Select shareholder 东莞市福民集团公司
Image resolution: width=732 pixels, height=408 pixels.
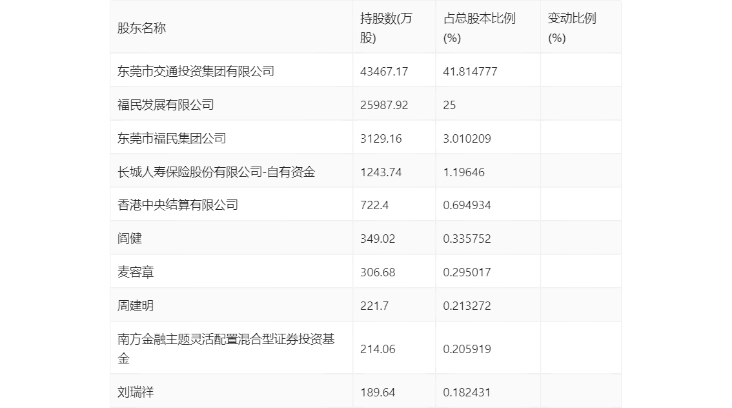[171, 139]
